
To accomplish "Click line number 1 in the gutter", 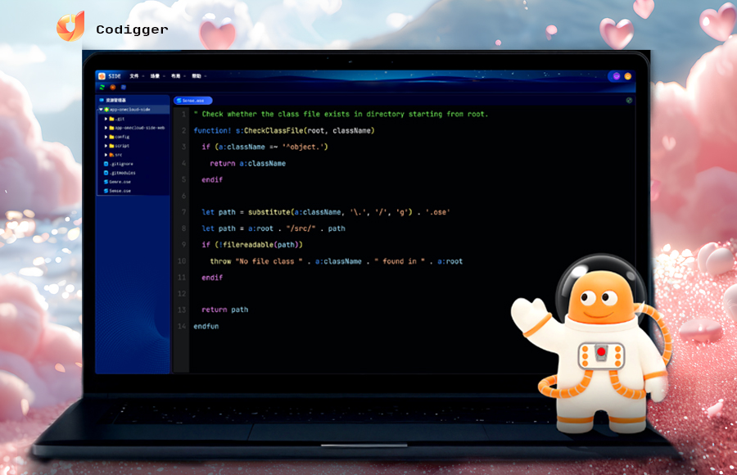I will pyautogui.click(x=183, y=114).
